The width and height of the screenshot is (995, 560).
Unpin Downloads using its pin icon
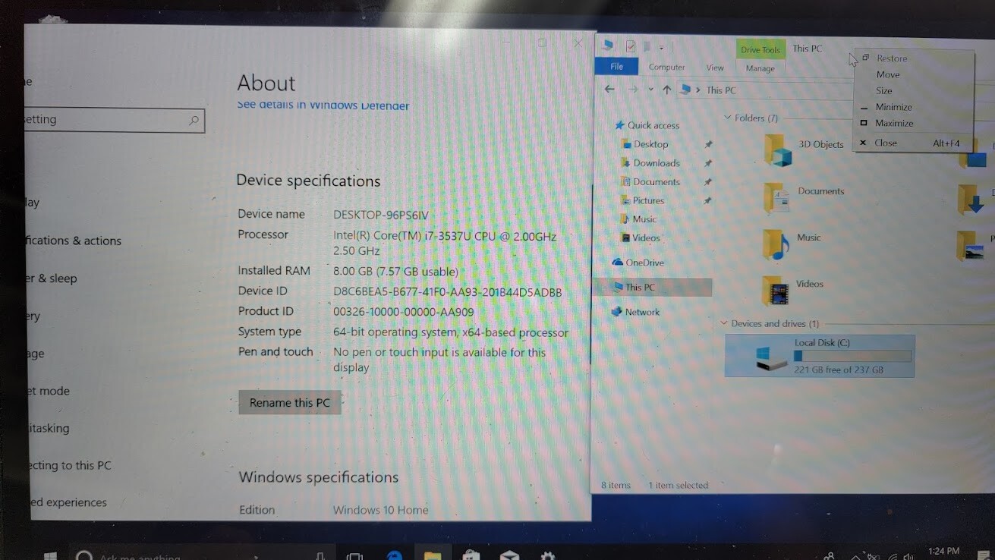click(x=708, y=163)
